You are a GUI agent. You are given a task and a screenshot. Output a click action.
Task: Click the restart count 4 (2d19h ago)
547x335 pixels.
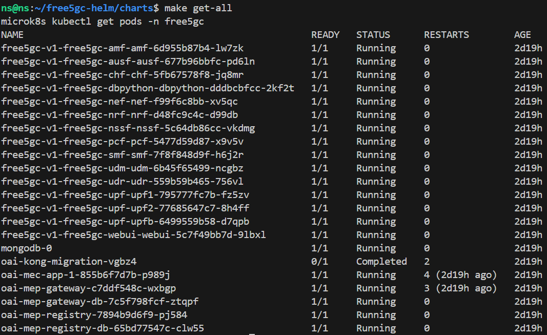click(460, 274)
